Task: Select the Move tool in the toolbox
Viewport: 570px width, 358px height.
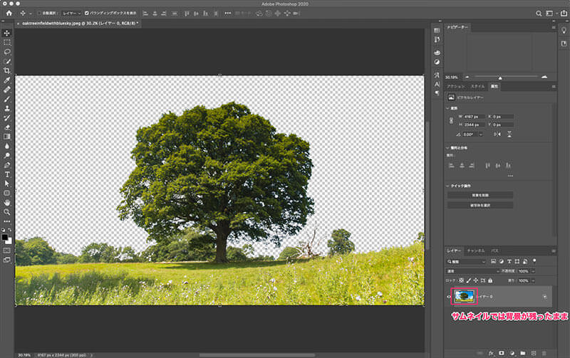Action: pyautogui.click(x=7, y=33)
